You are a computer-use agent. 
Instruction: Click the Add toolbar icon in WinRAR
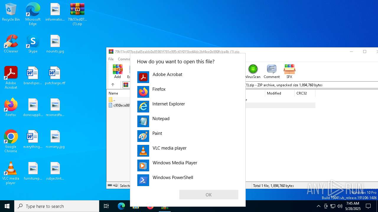pyautogui.click(x=118, y=72)
